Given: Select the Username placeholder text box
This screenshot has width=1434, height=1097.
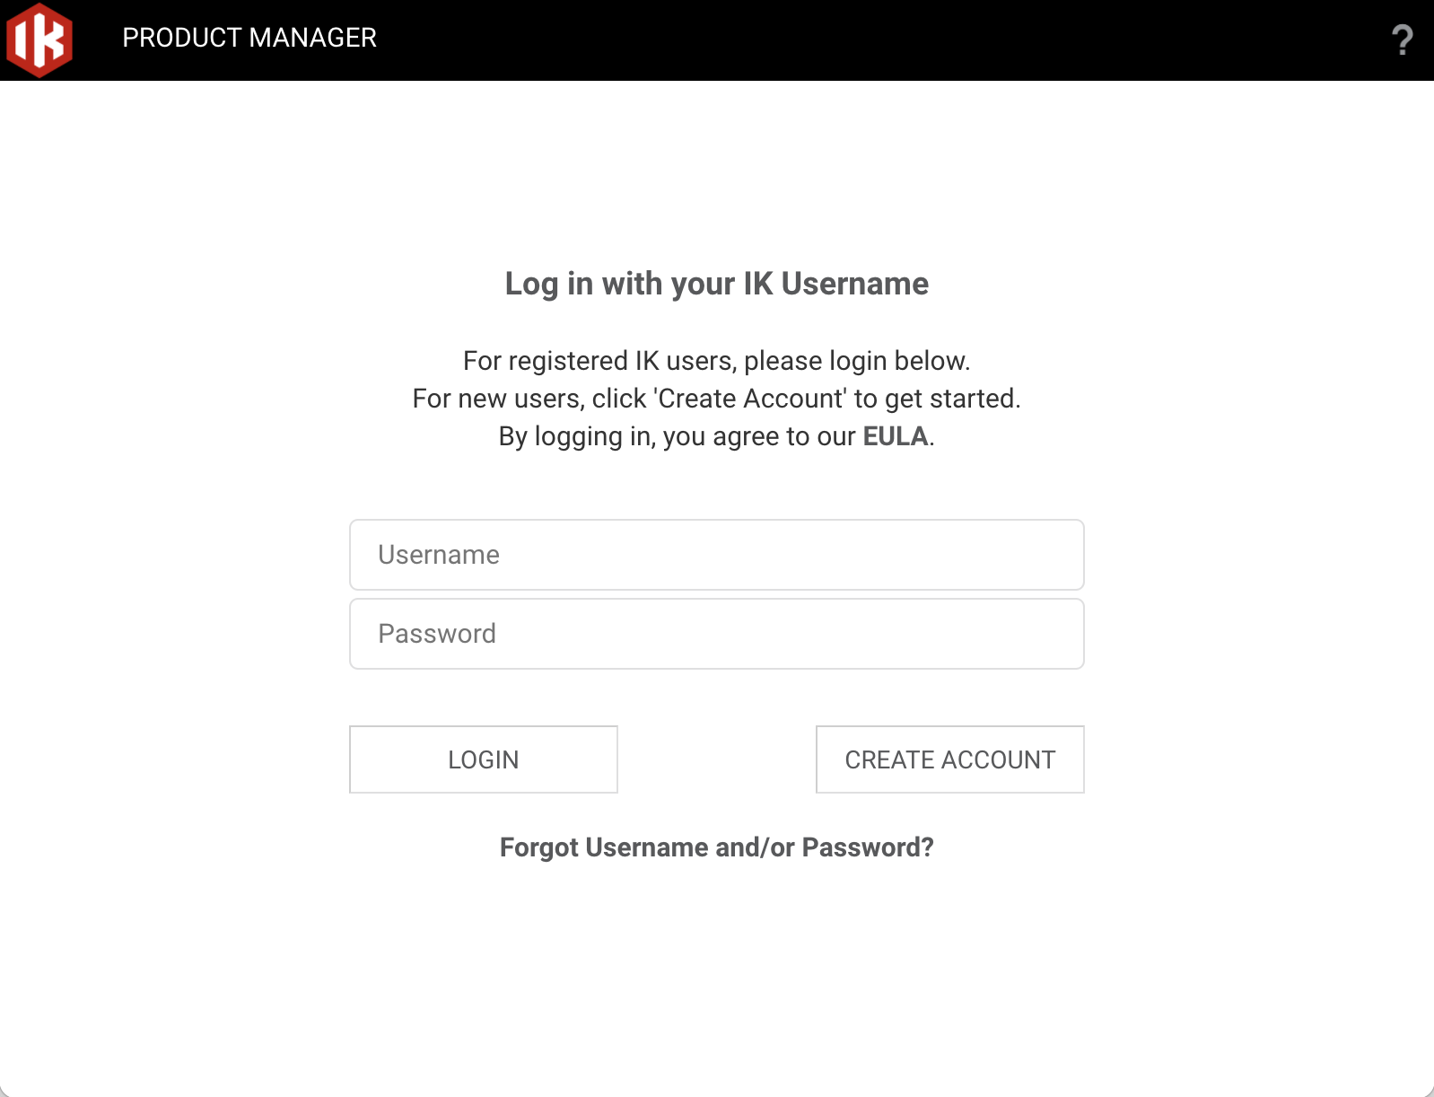Looking at the screenshot, I should click(x=716, y=555).
